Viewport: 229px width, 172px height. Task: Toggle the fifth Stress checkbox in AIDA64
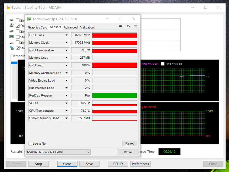18,42
